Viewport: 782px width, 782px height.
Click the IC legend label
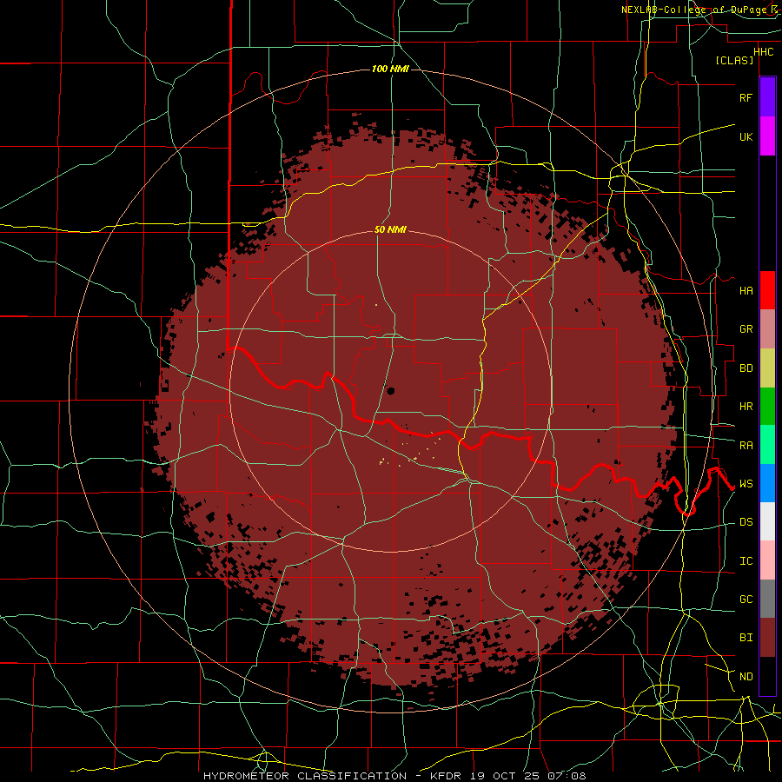[x=746, y=561]
